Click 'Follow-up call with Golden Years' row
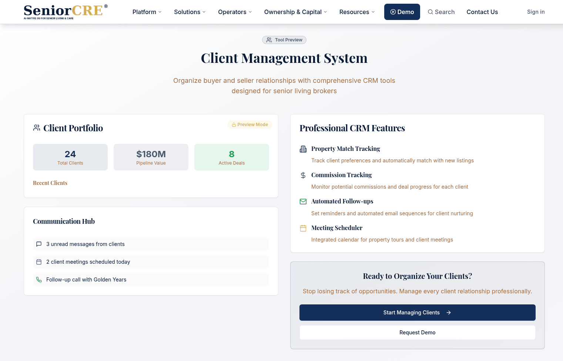The width and height of the screenshot is (563, 361). click(x=151, y=280)
